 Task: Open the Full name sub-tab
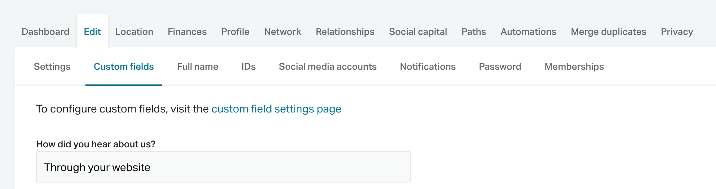coord(198,66)
